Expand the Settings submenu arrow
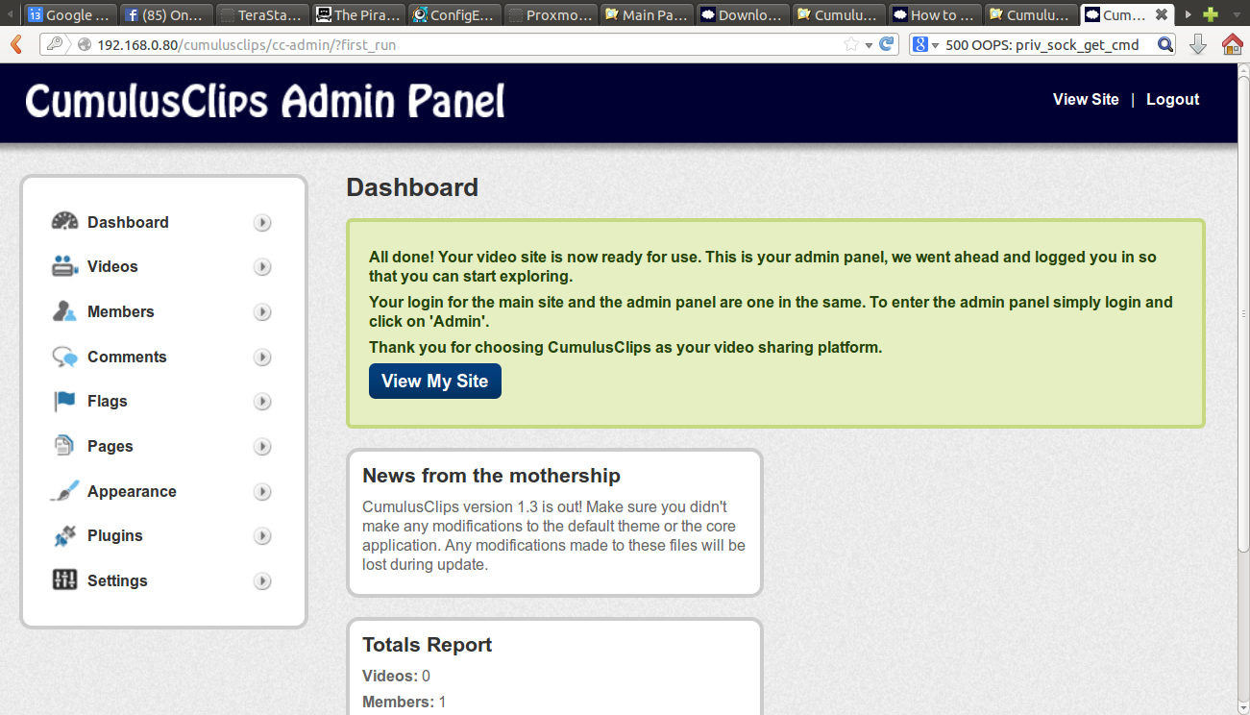 coord(262,581)
